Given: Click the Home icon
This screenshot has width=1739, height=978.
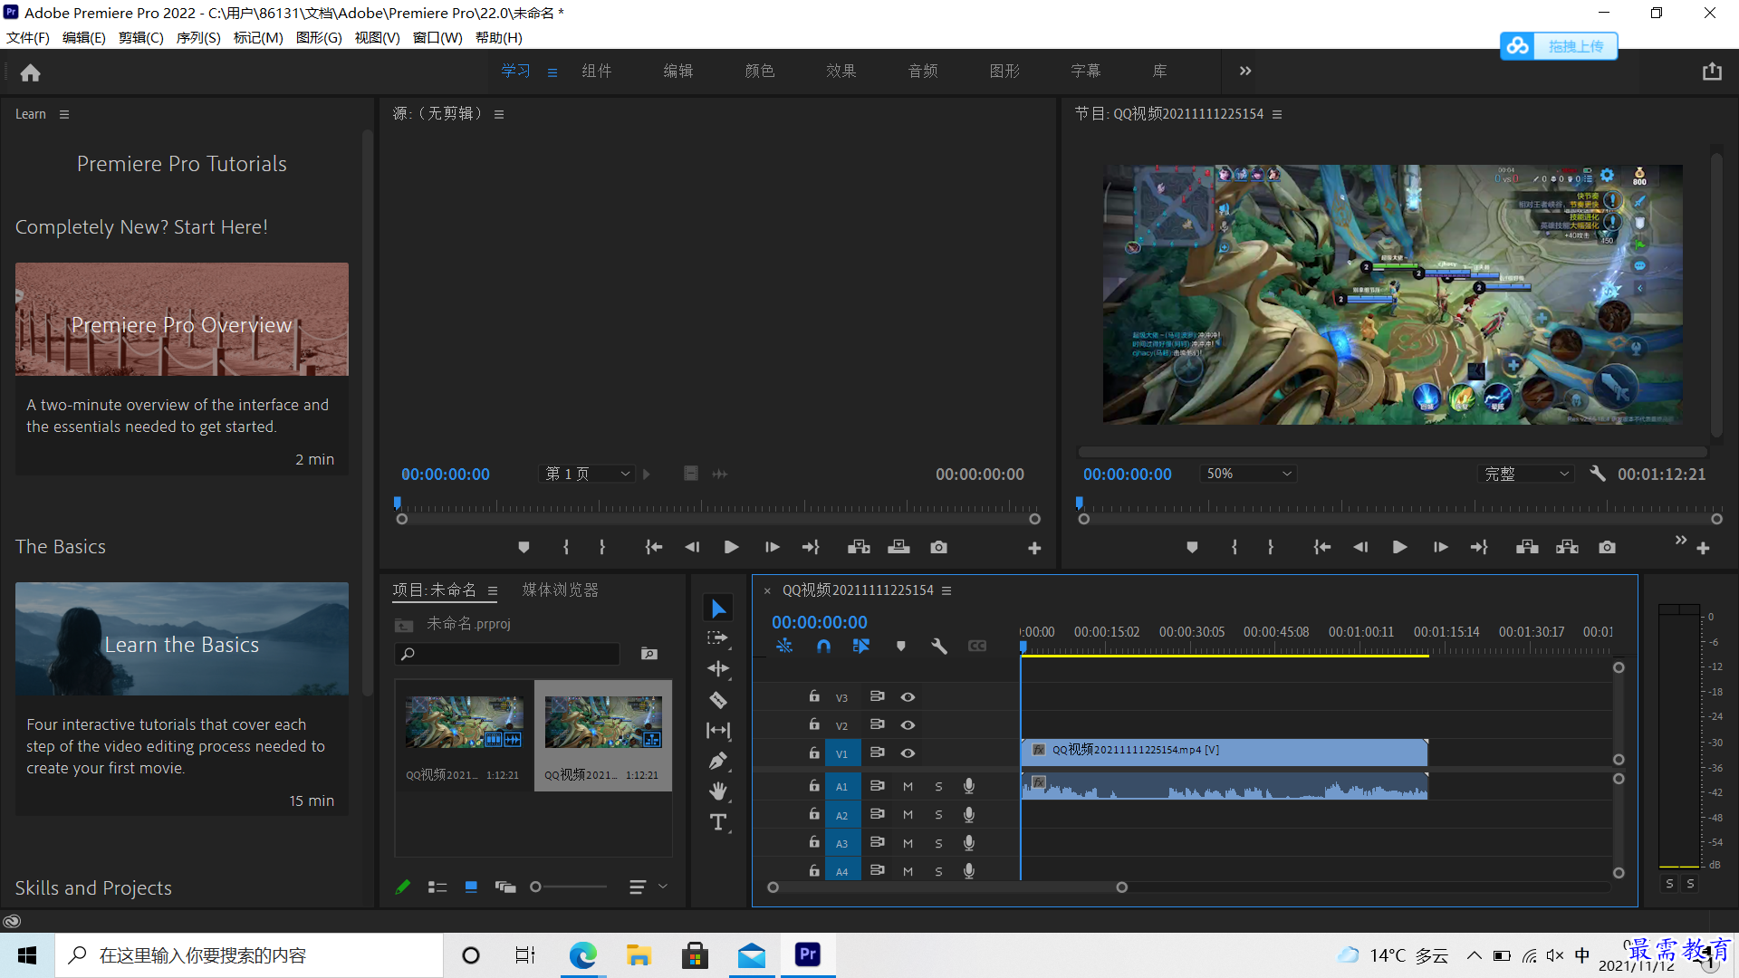Looking at the screenshot, I should point(31,72).
